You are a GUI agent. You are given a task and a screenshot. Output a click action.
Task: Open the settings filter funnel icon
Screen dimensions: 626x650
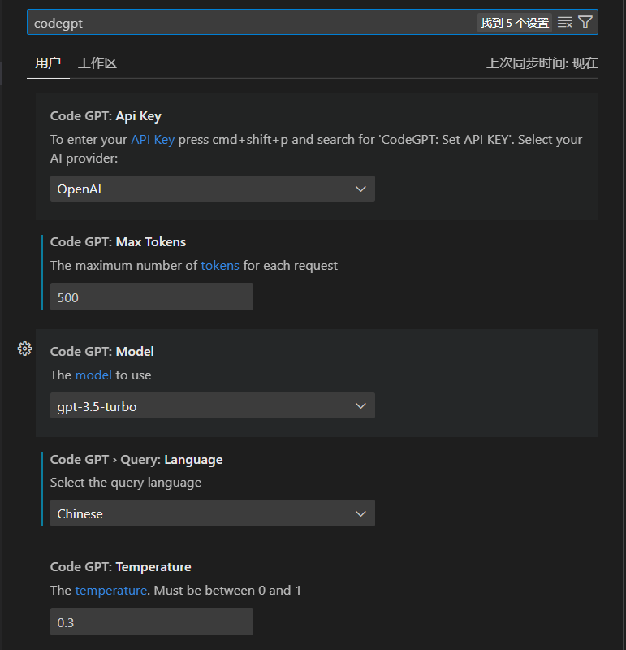[x=585, y=22]
